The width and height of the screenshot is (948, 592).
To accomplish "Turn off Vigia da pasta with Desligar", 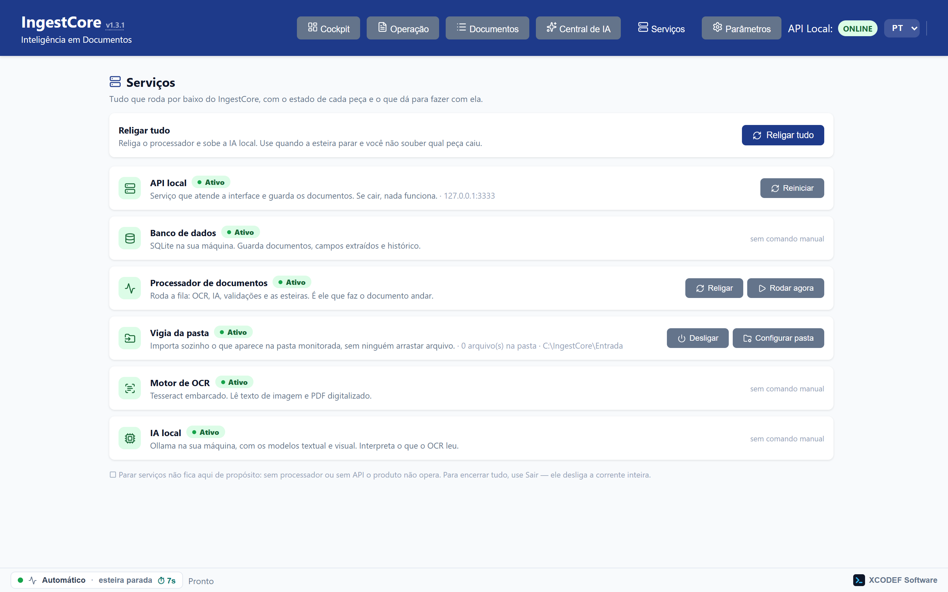I will 698,338.
